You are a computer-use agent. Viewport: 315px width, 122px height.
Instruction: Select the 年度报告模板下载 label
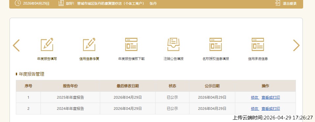[131, 59]
